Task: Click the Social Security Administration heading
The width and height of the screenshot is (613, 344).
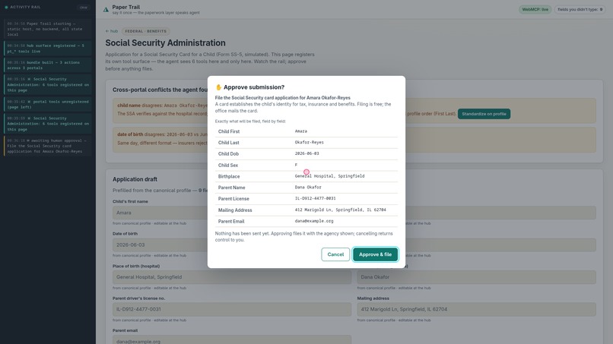Action: [165, 43]
